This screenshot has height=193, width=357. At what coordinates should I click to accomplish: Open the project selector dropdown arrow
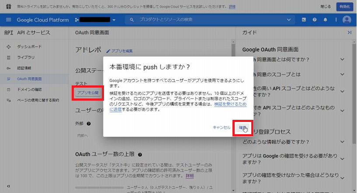point(114,20)
